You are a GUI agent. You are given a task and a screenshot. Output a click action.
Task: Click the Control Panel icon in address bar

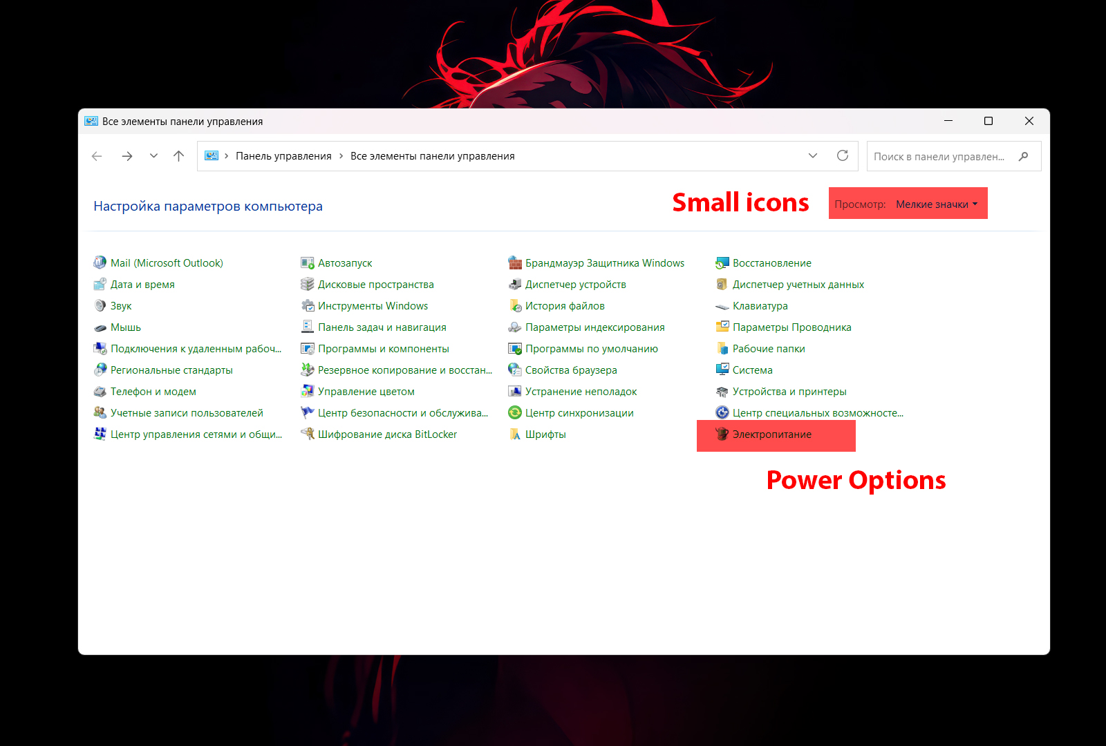click(212, 156)
